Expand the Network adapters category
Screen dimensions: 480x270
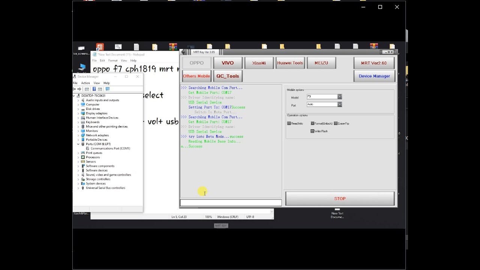[78, 135]
